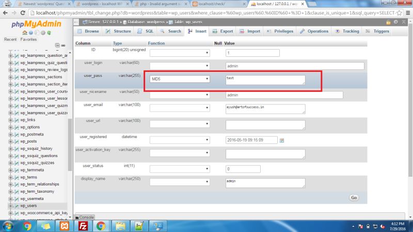Hide the navigation panel arrow button
Viewport: 413px width, 232px height.
[76, 22]
